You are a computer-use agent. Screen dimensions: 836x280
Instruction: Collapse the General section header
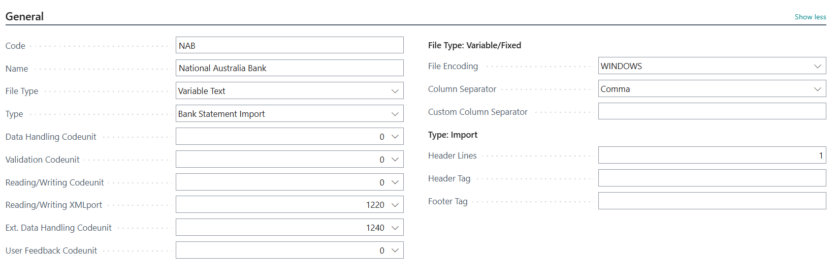coord(24,16)
